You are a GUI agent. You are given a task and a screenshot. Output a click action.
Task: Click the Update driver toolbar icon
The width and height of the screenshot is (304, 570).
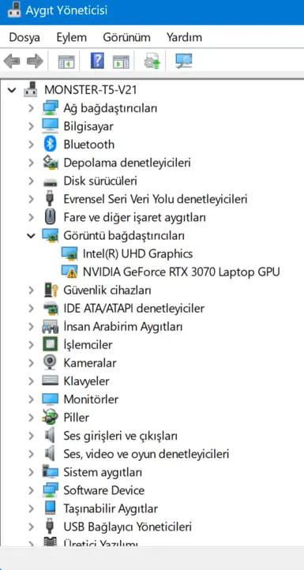152,61
